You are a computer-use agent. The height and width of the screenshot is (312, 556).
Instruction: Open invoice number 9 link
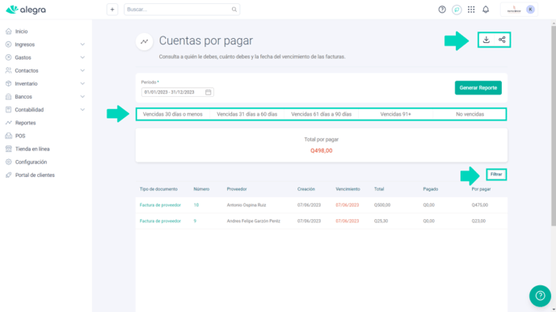tap(195, 221)
